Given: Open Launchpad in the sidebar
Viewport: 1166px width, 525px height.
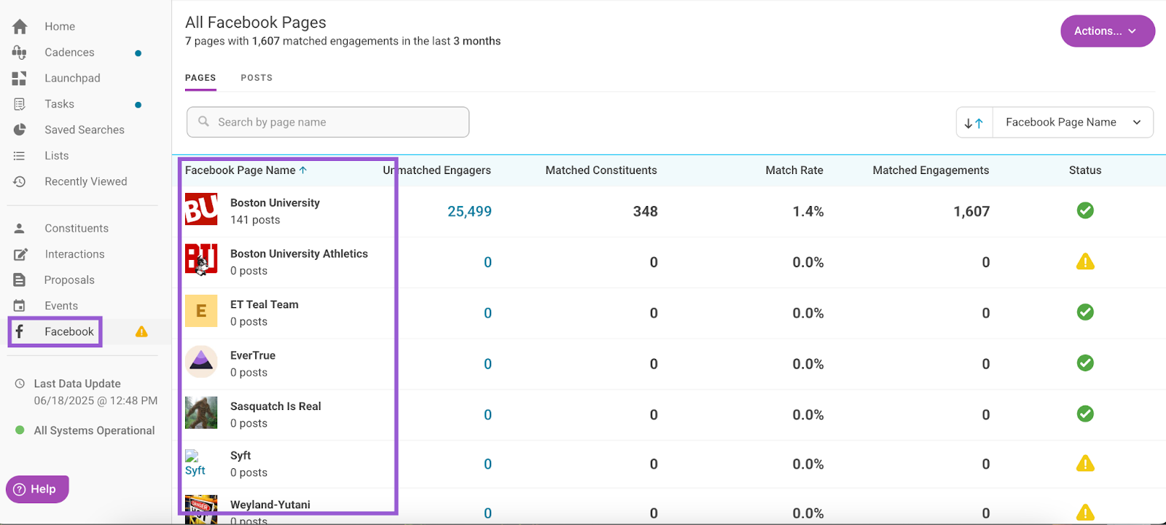Looking at the screenshot, I should [x=72, y=78].
